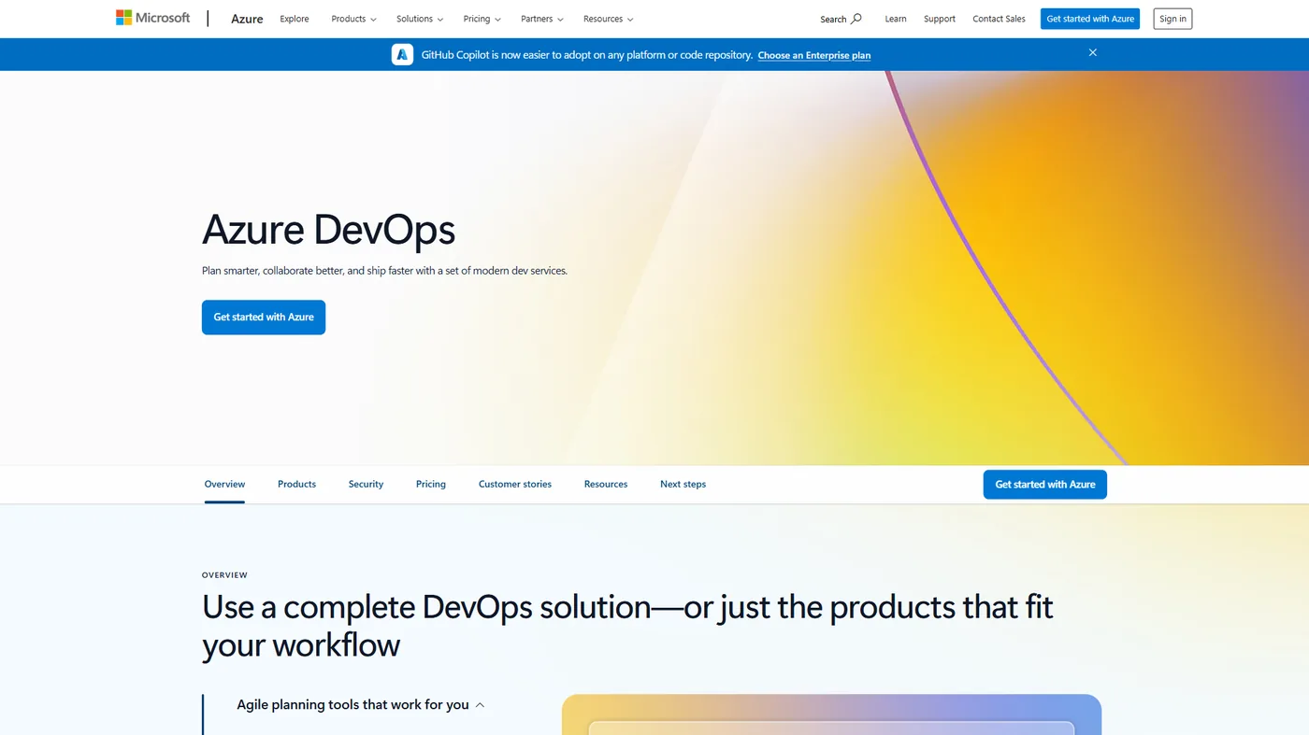The width and height of the screenshot is (1309, 735).
Task: Click the GitHub Copilot banner icon
Action: [x=402, y=55]
